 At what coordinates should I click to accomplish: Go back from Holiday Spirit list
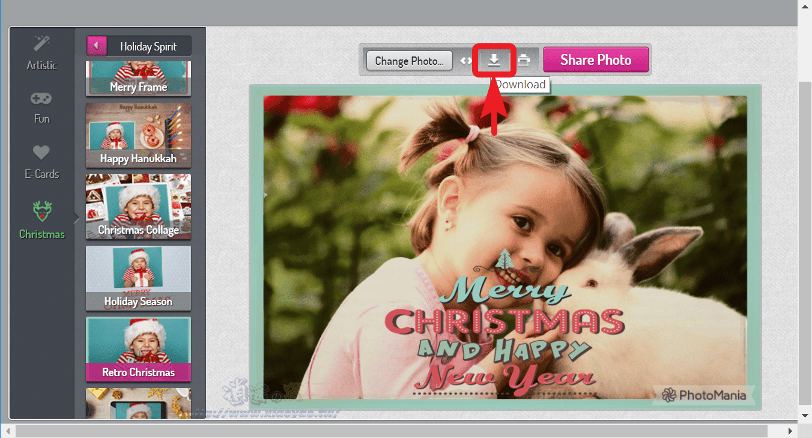97,46
